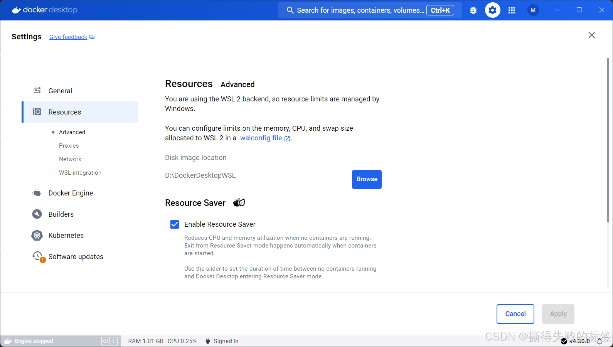Click the Browse button

[x=367, y=179]
